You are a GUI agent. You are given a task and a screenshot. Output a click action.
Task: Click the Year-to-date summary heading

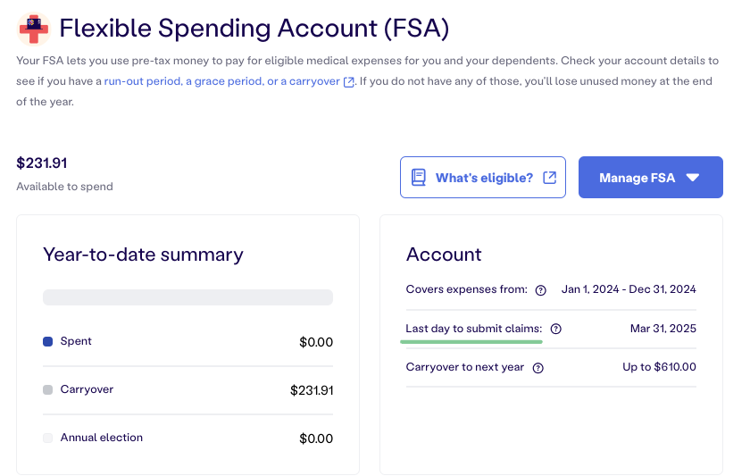(143, 255)
